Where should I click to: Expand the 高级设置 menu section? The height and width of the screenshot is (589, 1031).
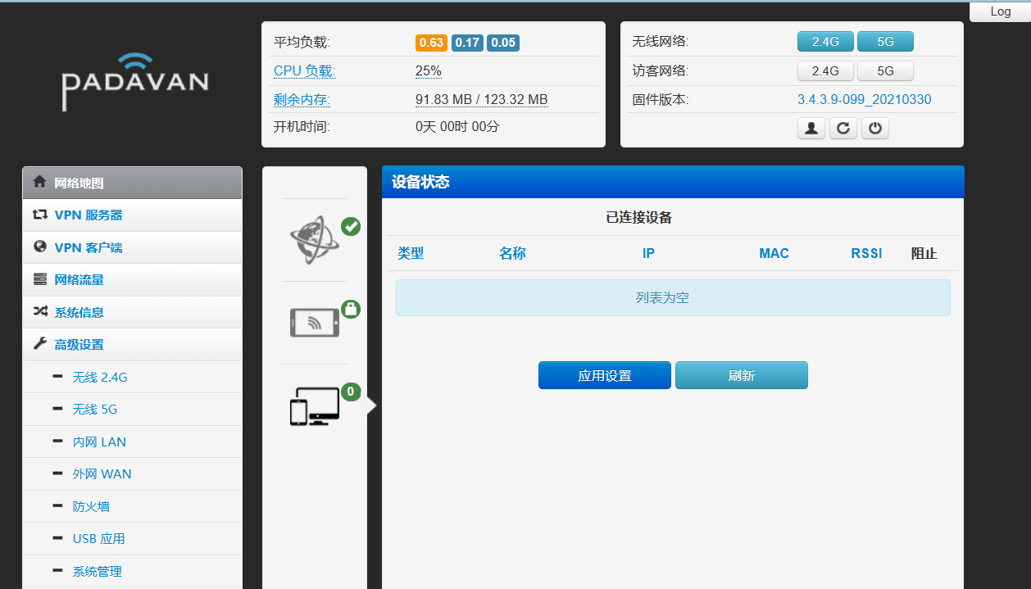tap(79, 345)
